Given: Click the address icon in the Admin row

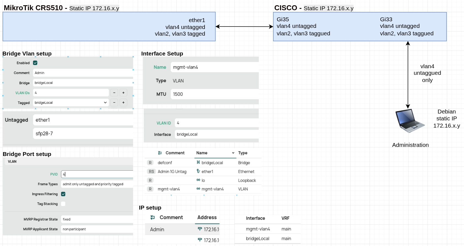Looking at the screenshot, I should (x=200, y=229).
